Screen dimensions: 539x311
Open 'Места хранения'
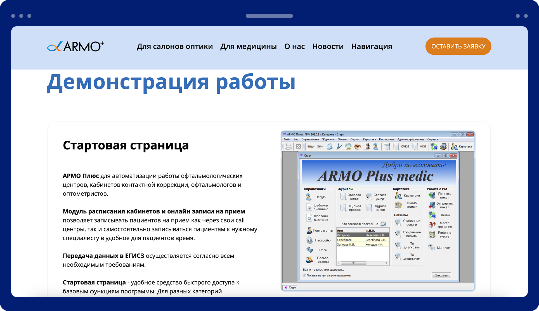[440, 225]
